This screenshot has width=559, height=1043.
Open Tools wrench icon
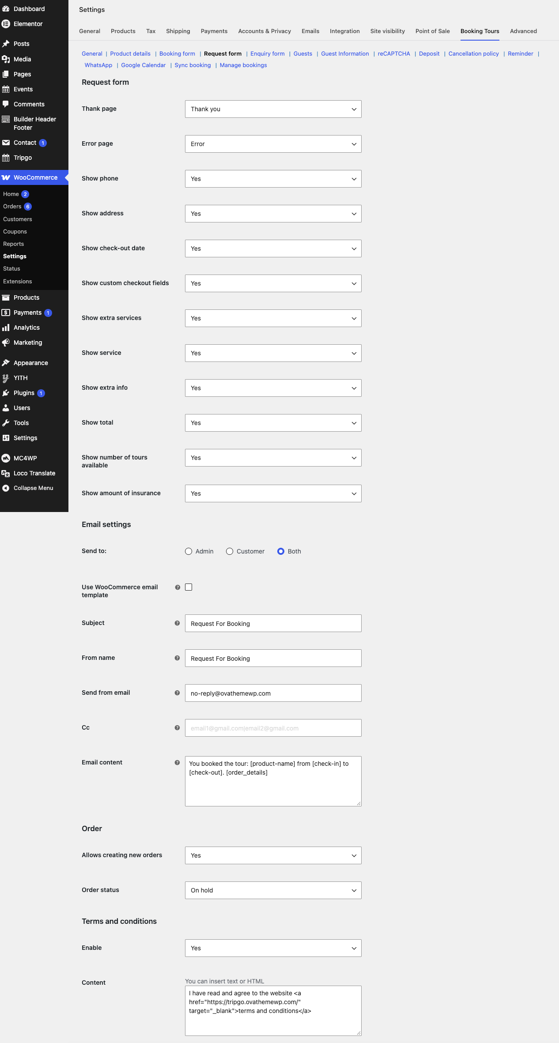pos(6,423)
